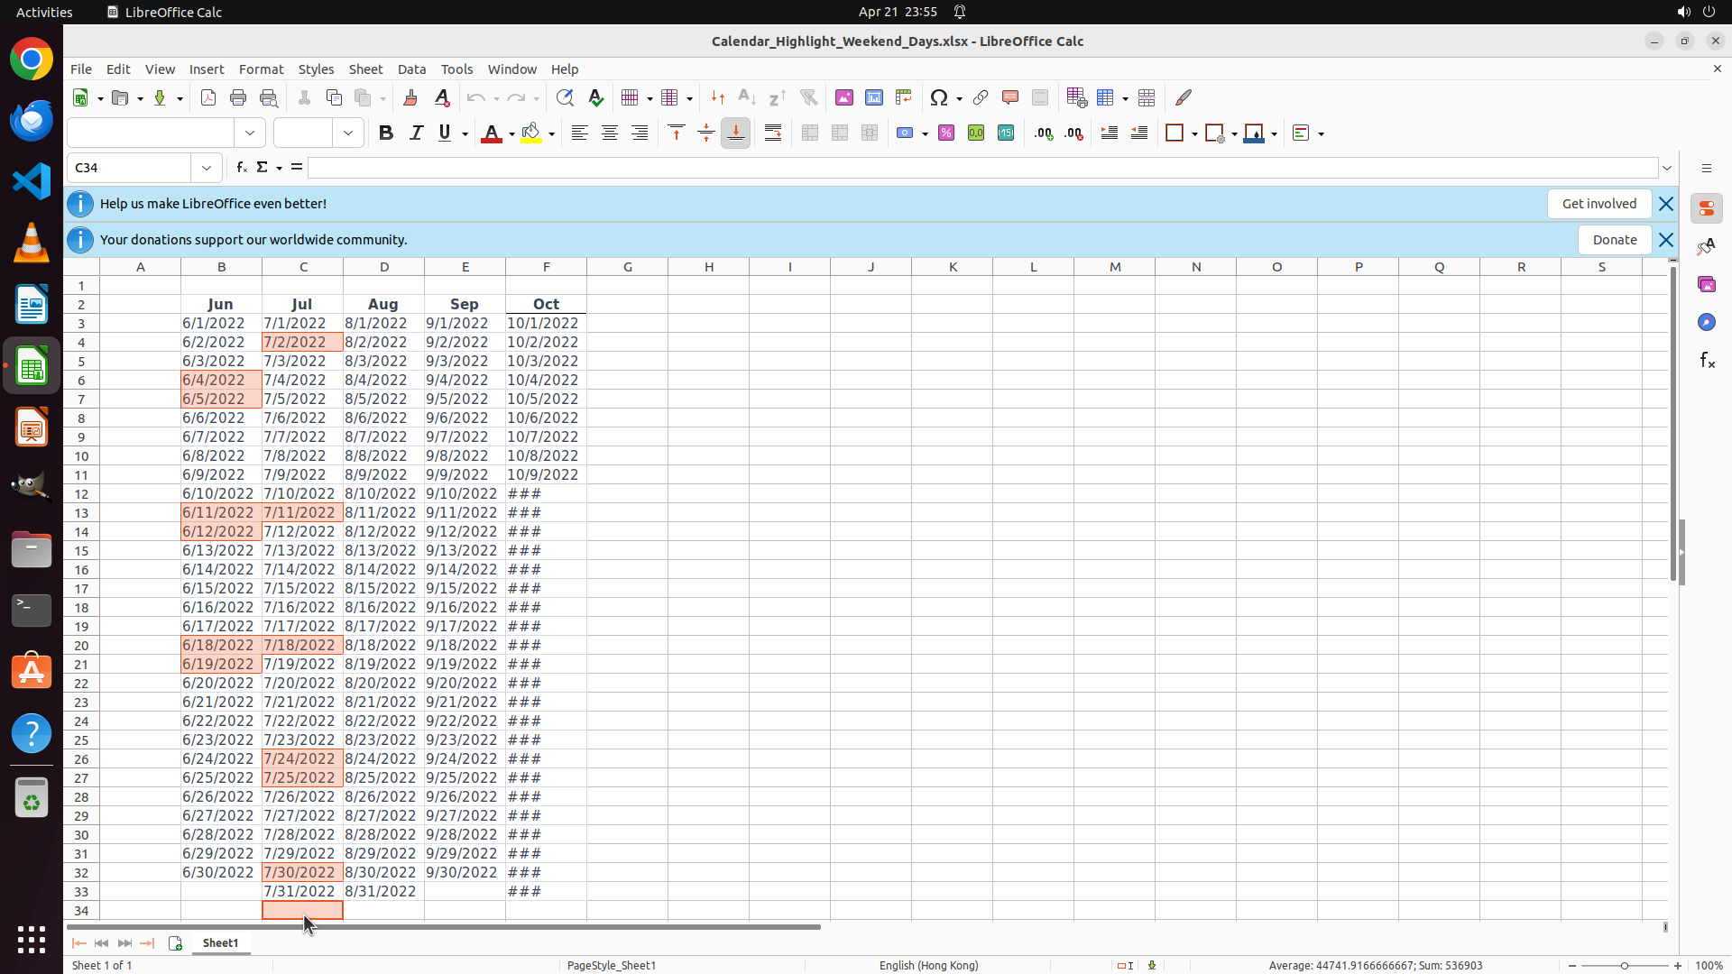Open the Function Wizard icon
The height and width of the screenshot is (974, 1732).
click(x=241, y=168)
